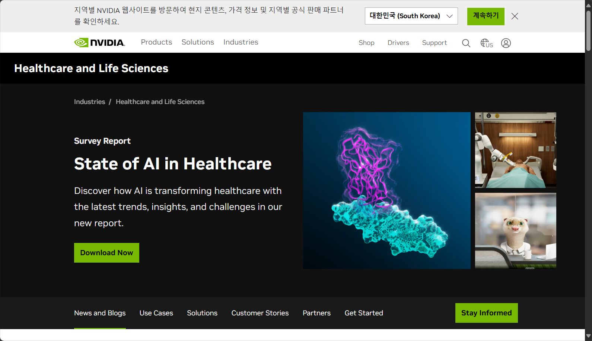Open the Industries menu
592x341 pixels.
tap(241, 42)
